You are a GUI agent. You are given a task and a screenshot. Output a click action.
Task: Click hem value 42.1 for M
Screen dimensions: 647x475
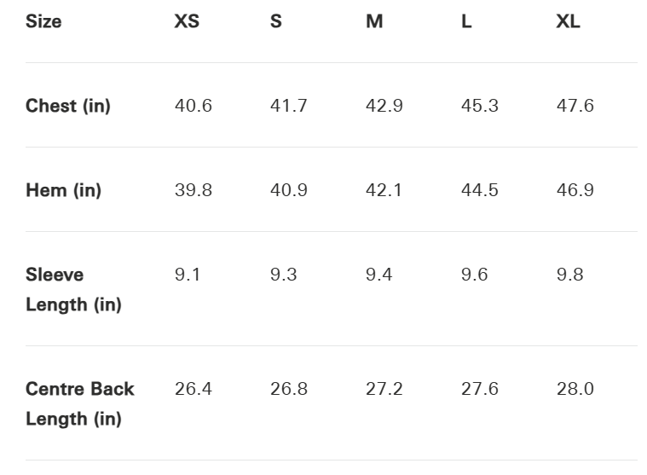click(384, 190)
